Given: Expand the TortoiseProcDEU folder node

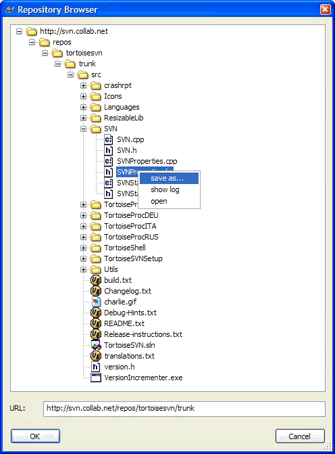Looking at the screenshot, I should (x=83, y=215).
